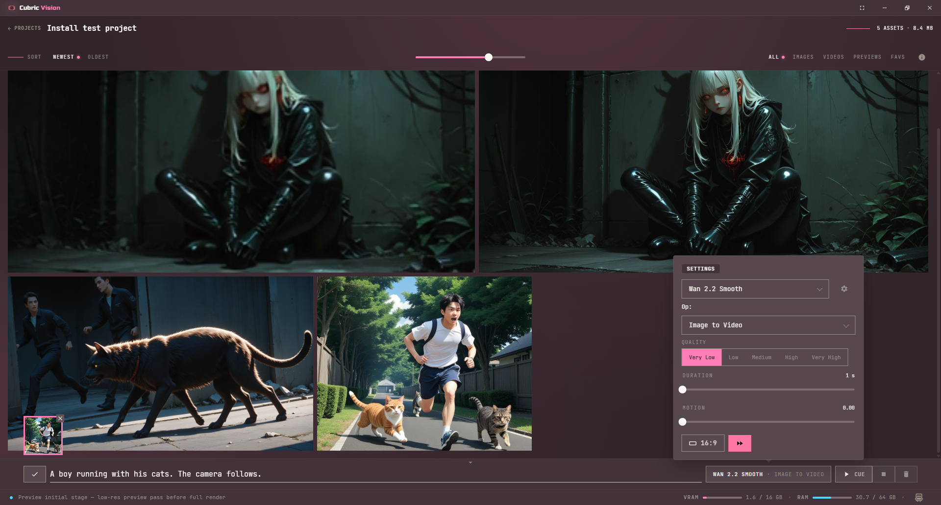Filter to VIDEOS only

tap(834, 57)
